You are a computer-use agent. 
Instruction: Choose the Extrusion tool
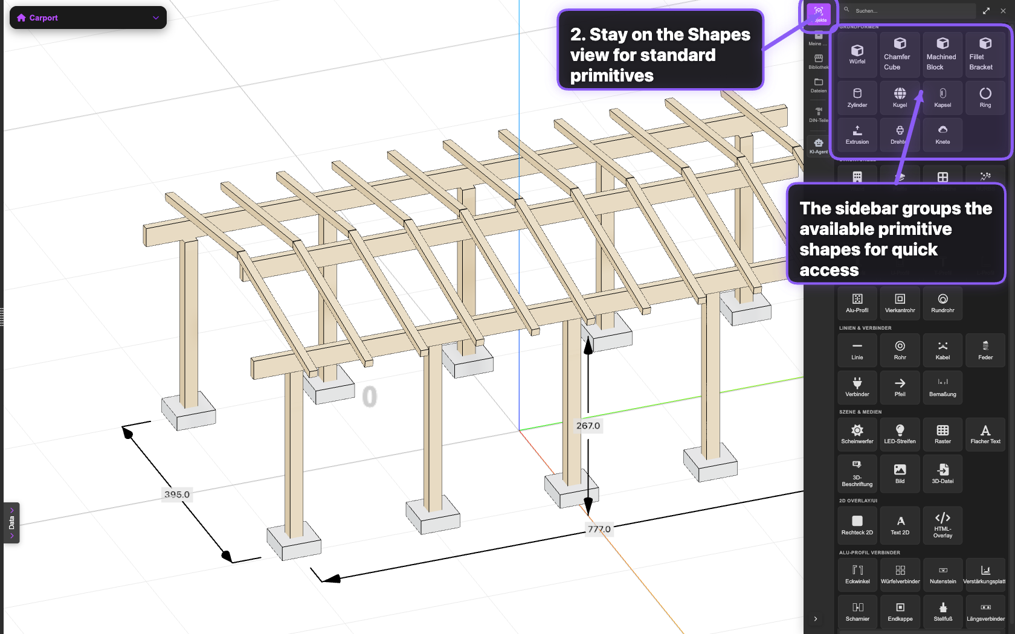click(x=856, y=134)
